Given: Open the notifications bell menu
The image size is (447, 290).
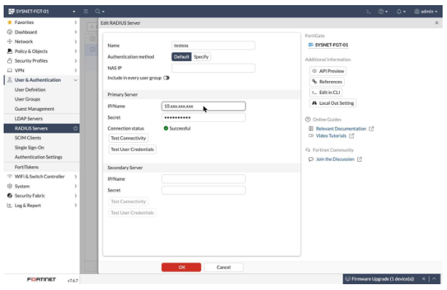Looking at the screenshot, I should (400, 12).
